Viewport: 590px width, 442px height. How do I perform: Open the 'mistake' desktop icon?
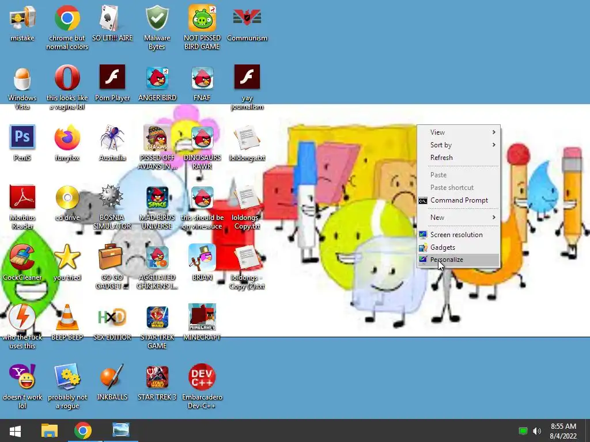[x=22, y=18]
